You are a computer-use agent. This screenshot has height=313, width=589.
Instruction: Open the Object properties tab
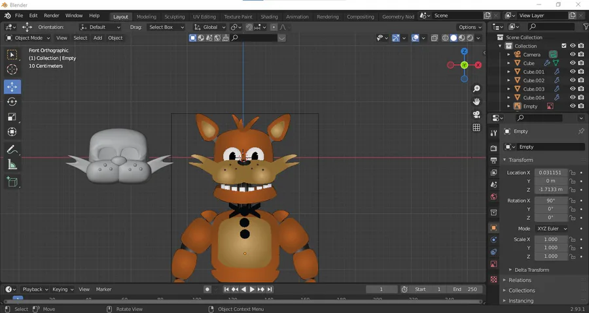[493, 228]
